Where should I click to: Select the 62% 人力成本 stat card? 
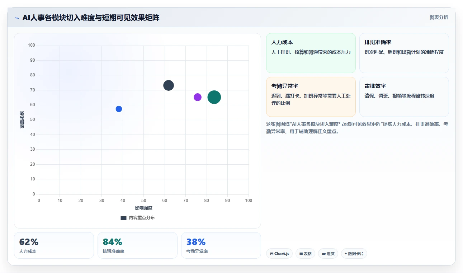(54, 245)
